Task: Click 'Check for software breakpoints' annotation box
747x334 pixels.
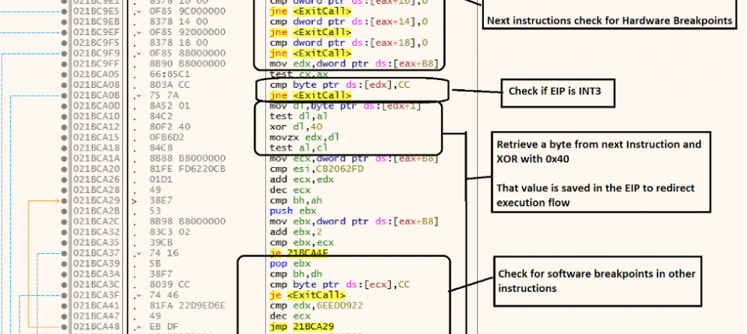Action: [x=598, y=280]
